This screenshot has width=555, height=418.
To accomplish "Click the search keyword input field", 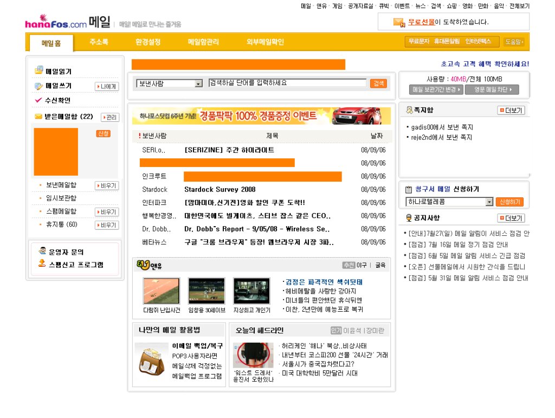I will pos(287,83).
